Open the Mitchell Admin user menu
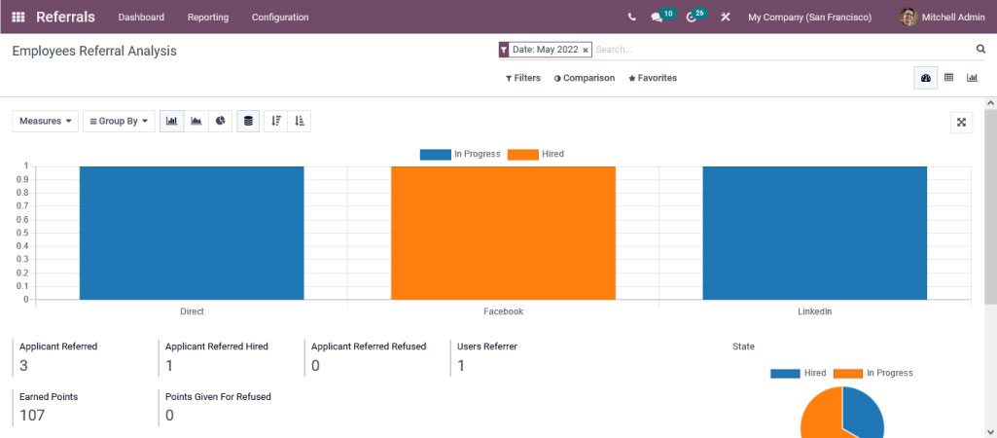This screenshot has width=997, height=438. (x=943, y=18)
